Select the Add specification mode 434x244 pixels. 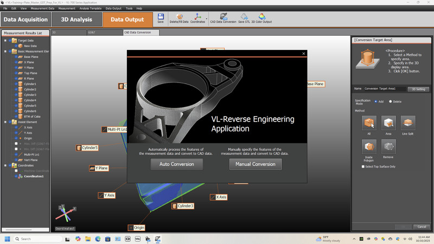coord(376,101)
